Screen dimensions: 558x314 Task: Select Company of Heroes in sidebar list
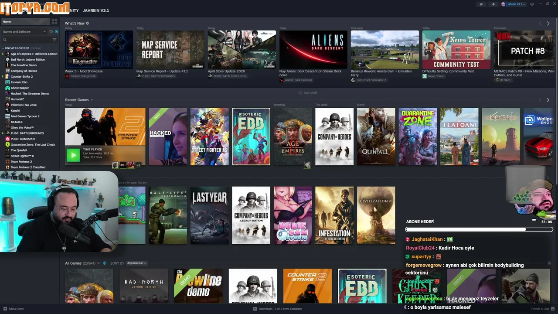coord(24,71)
